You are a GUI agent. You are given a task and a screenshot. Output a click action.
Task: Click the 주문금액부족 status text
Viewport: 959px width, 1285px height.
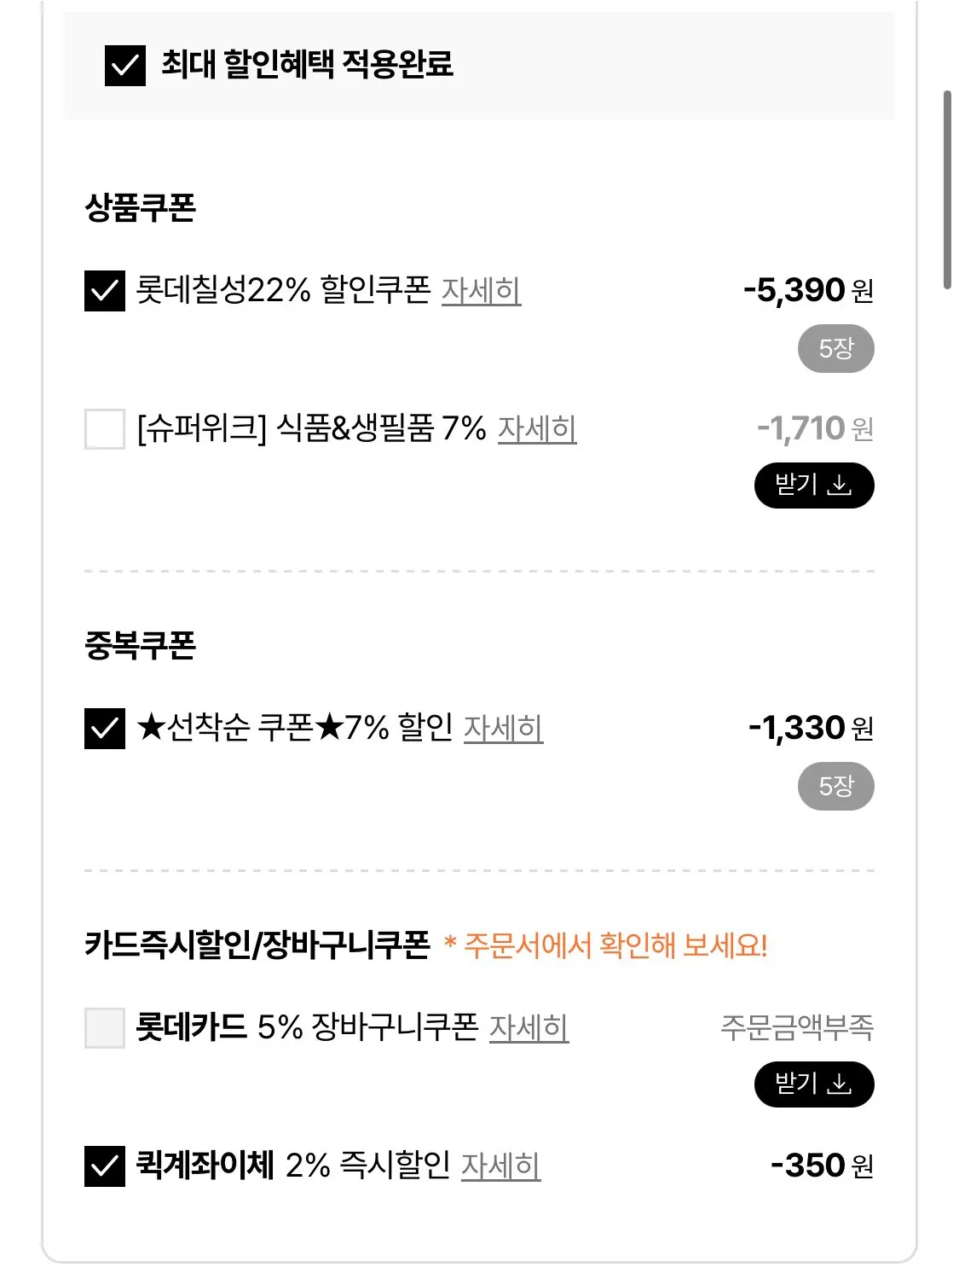coord(796,1027)
